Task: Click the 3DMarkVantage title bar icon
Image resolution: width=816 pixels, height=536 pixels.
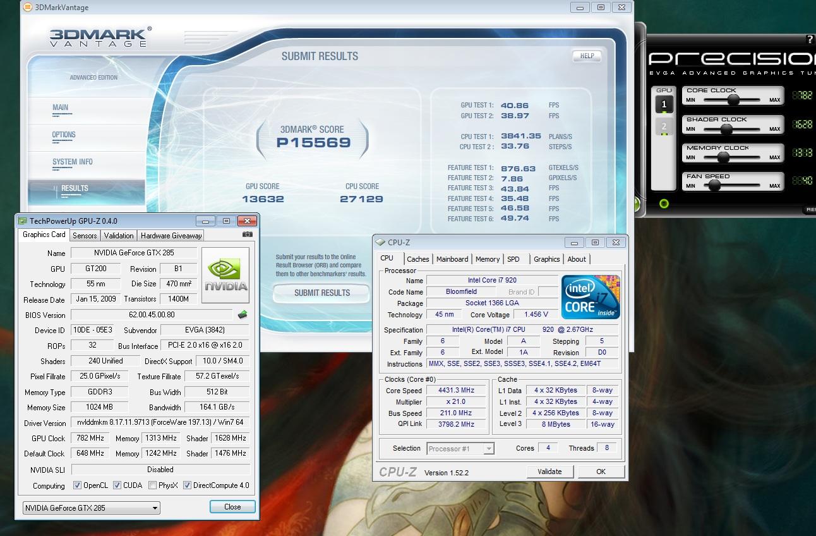Action: coord(27,7)
